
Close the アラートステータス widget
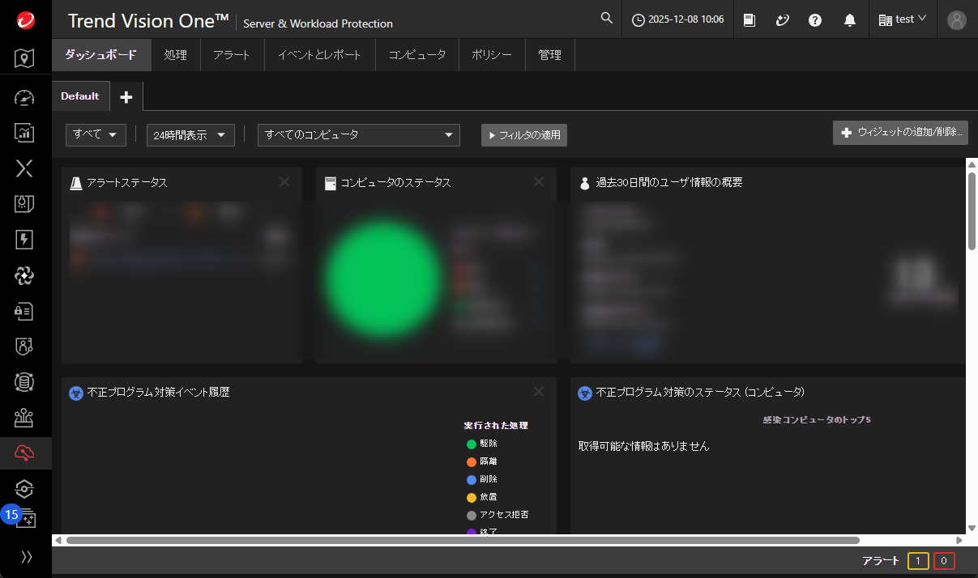coord(284,183)
